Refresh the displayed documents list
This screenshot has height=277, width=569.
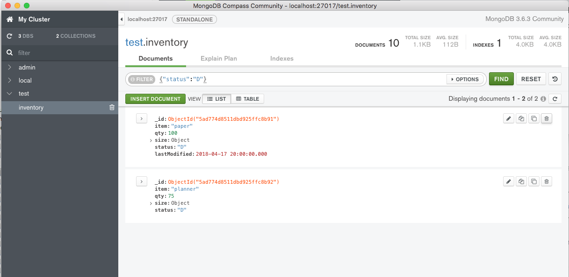click(x=555, y=99)
